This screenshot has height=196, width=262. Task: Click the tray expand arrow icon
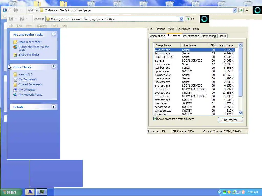[220, 192]
